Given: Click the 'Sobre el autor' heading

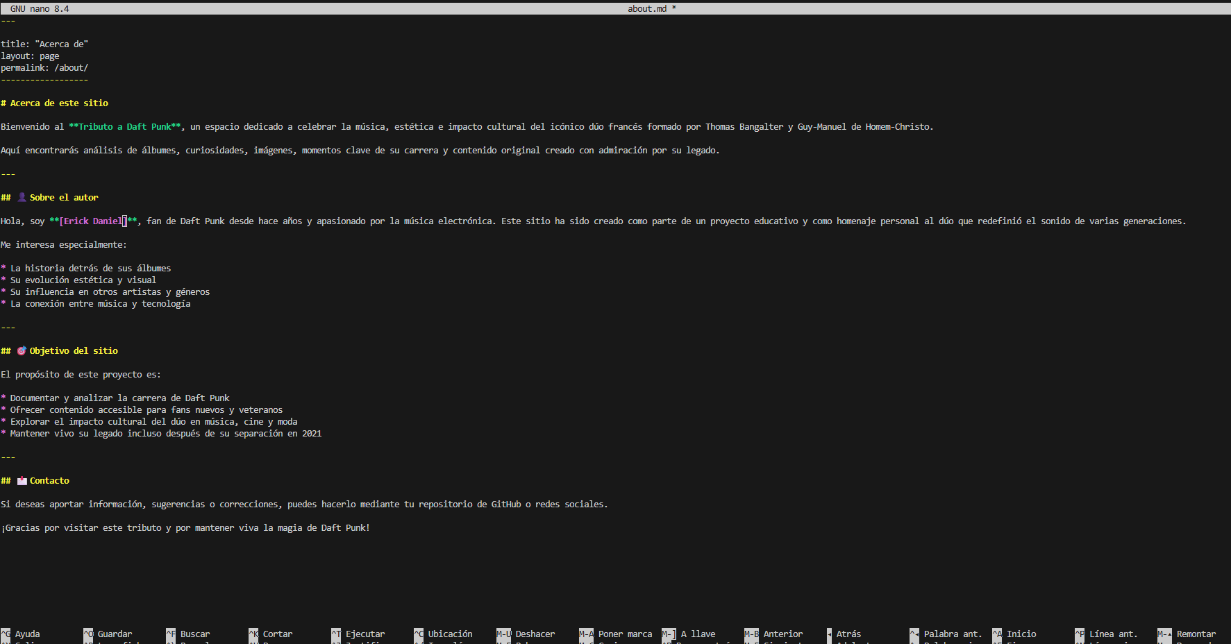Looking at the screenshot, I should click(x=63, y=198).
